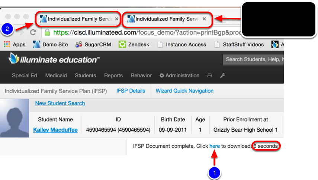
Task: Click the green padlock security icon
Action: point(47,32)
